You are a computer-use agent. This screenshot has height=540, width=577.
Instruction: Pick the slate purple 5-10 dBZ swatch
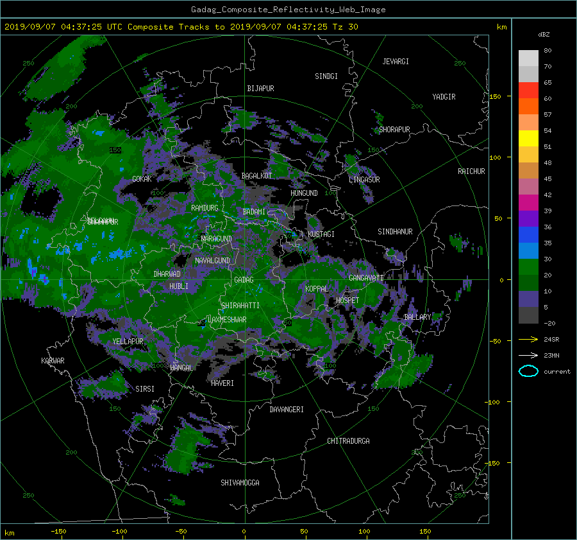(x=528, y=299)
